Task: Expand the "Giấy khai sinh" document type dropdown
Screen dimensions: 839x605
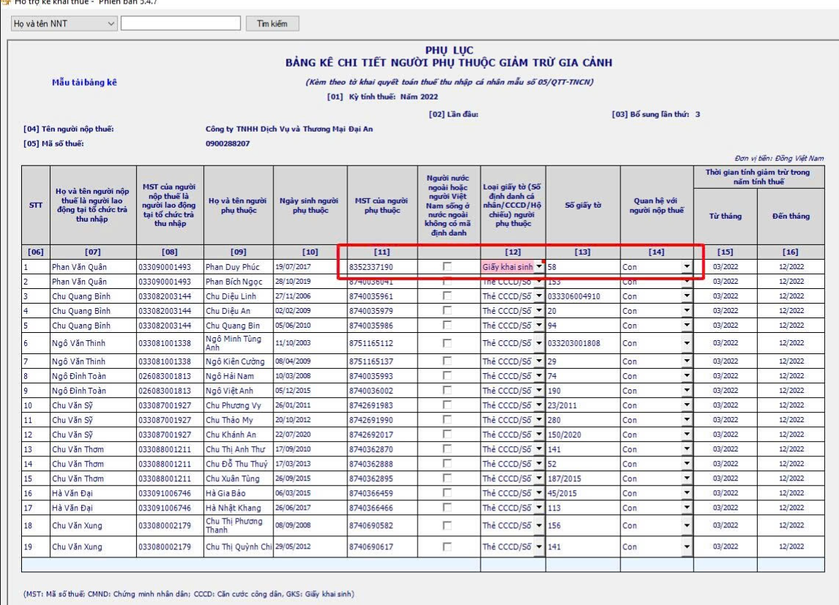Action: tap(539, 267)
